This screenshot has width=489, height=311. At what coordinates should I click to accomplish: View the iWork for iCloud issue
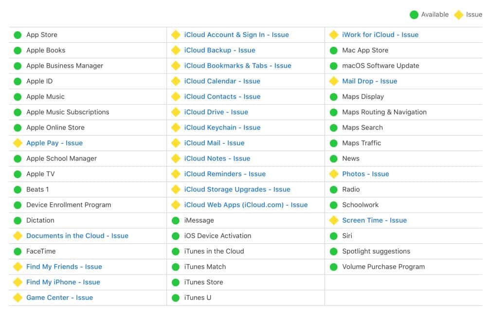380,35
